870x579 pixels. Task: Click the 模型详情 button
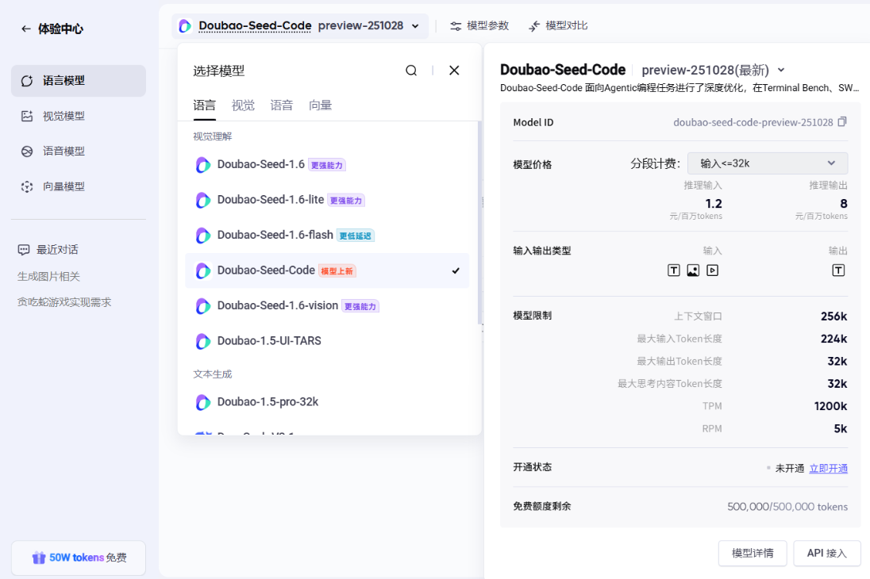pyautogui.click(x=753, y=554)
